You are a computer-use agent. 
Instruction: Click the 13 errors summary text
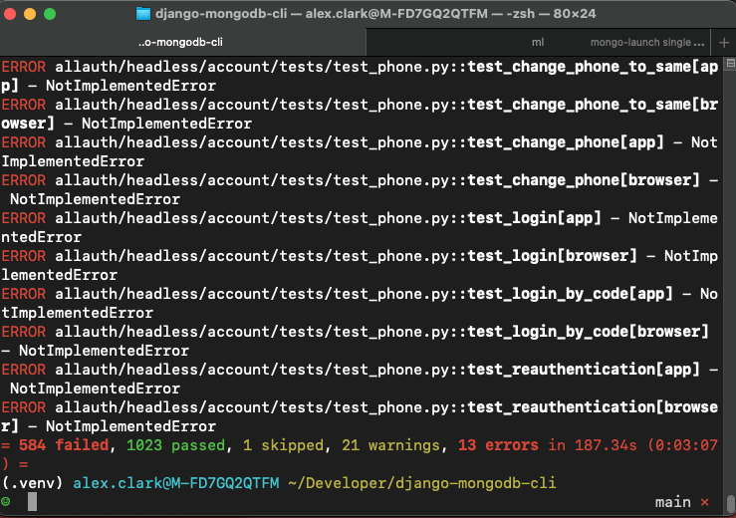(x=498, y=444)
